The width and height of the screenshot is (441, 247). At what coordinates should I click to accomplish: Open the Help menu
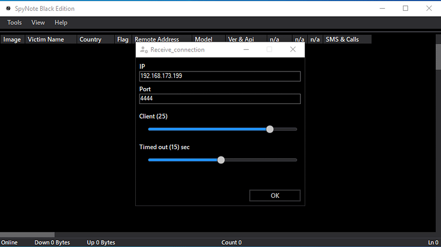point(61,23)
